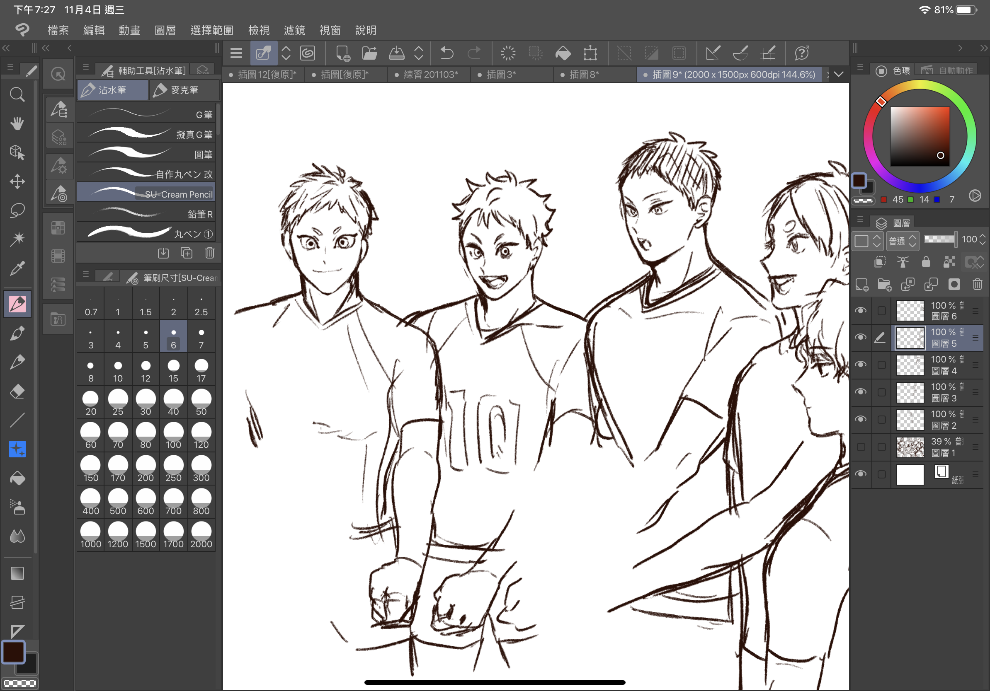Hide 圖層 2 with its eye icon
Screen dimensions: 990x691
(861, 419)
